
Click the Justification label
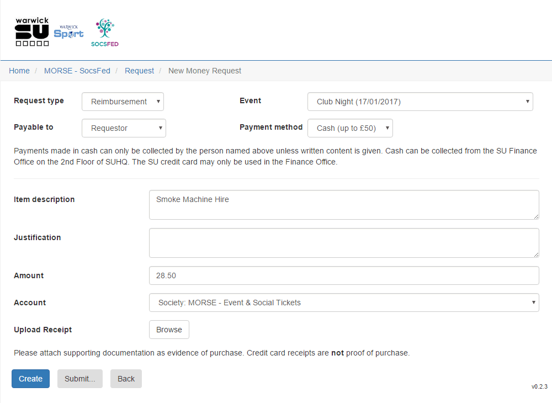pos(38,237)
